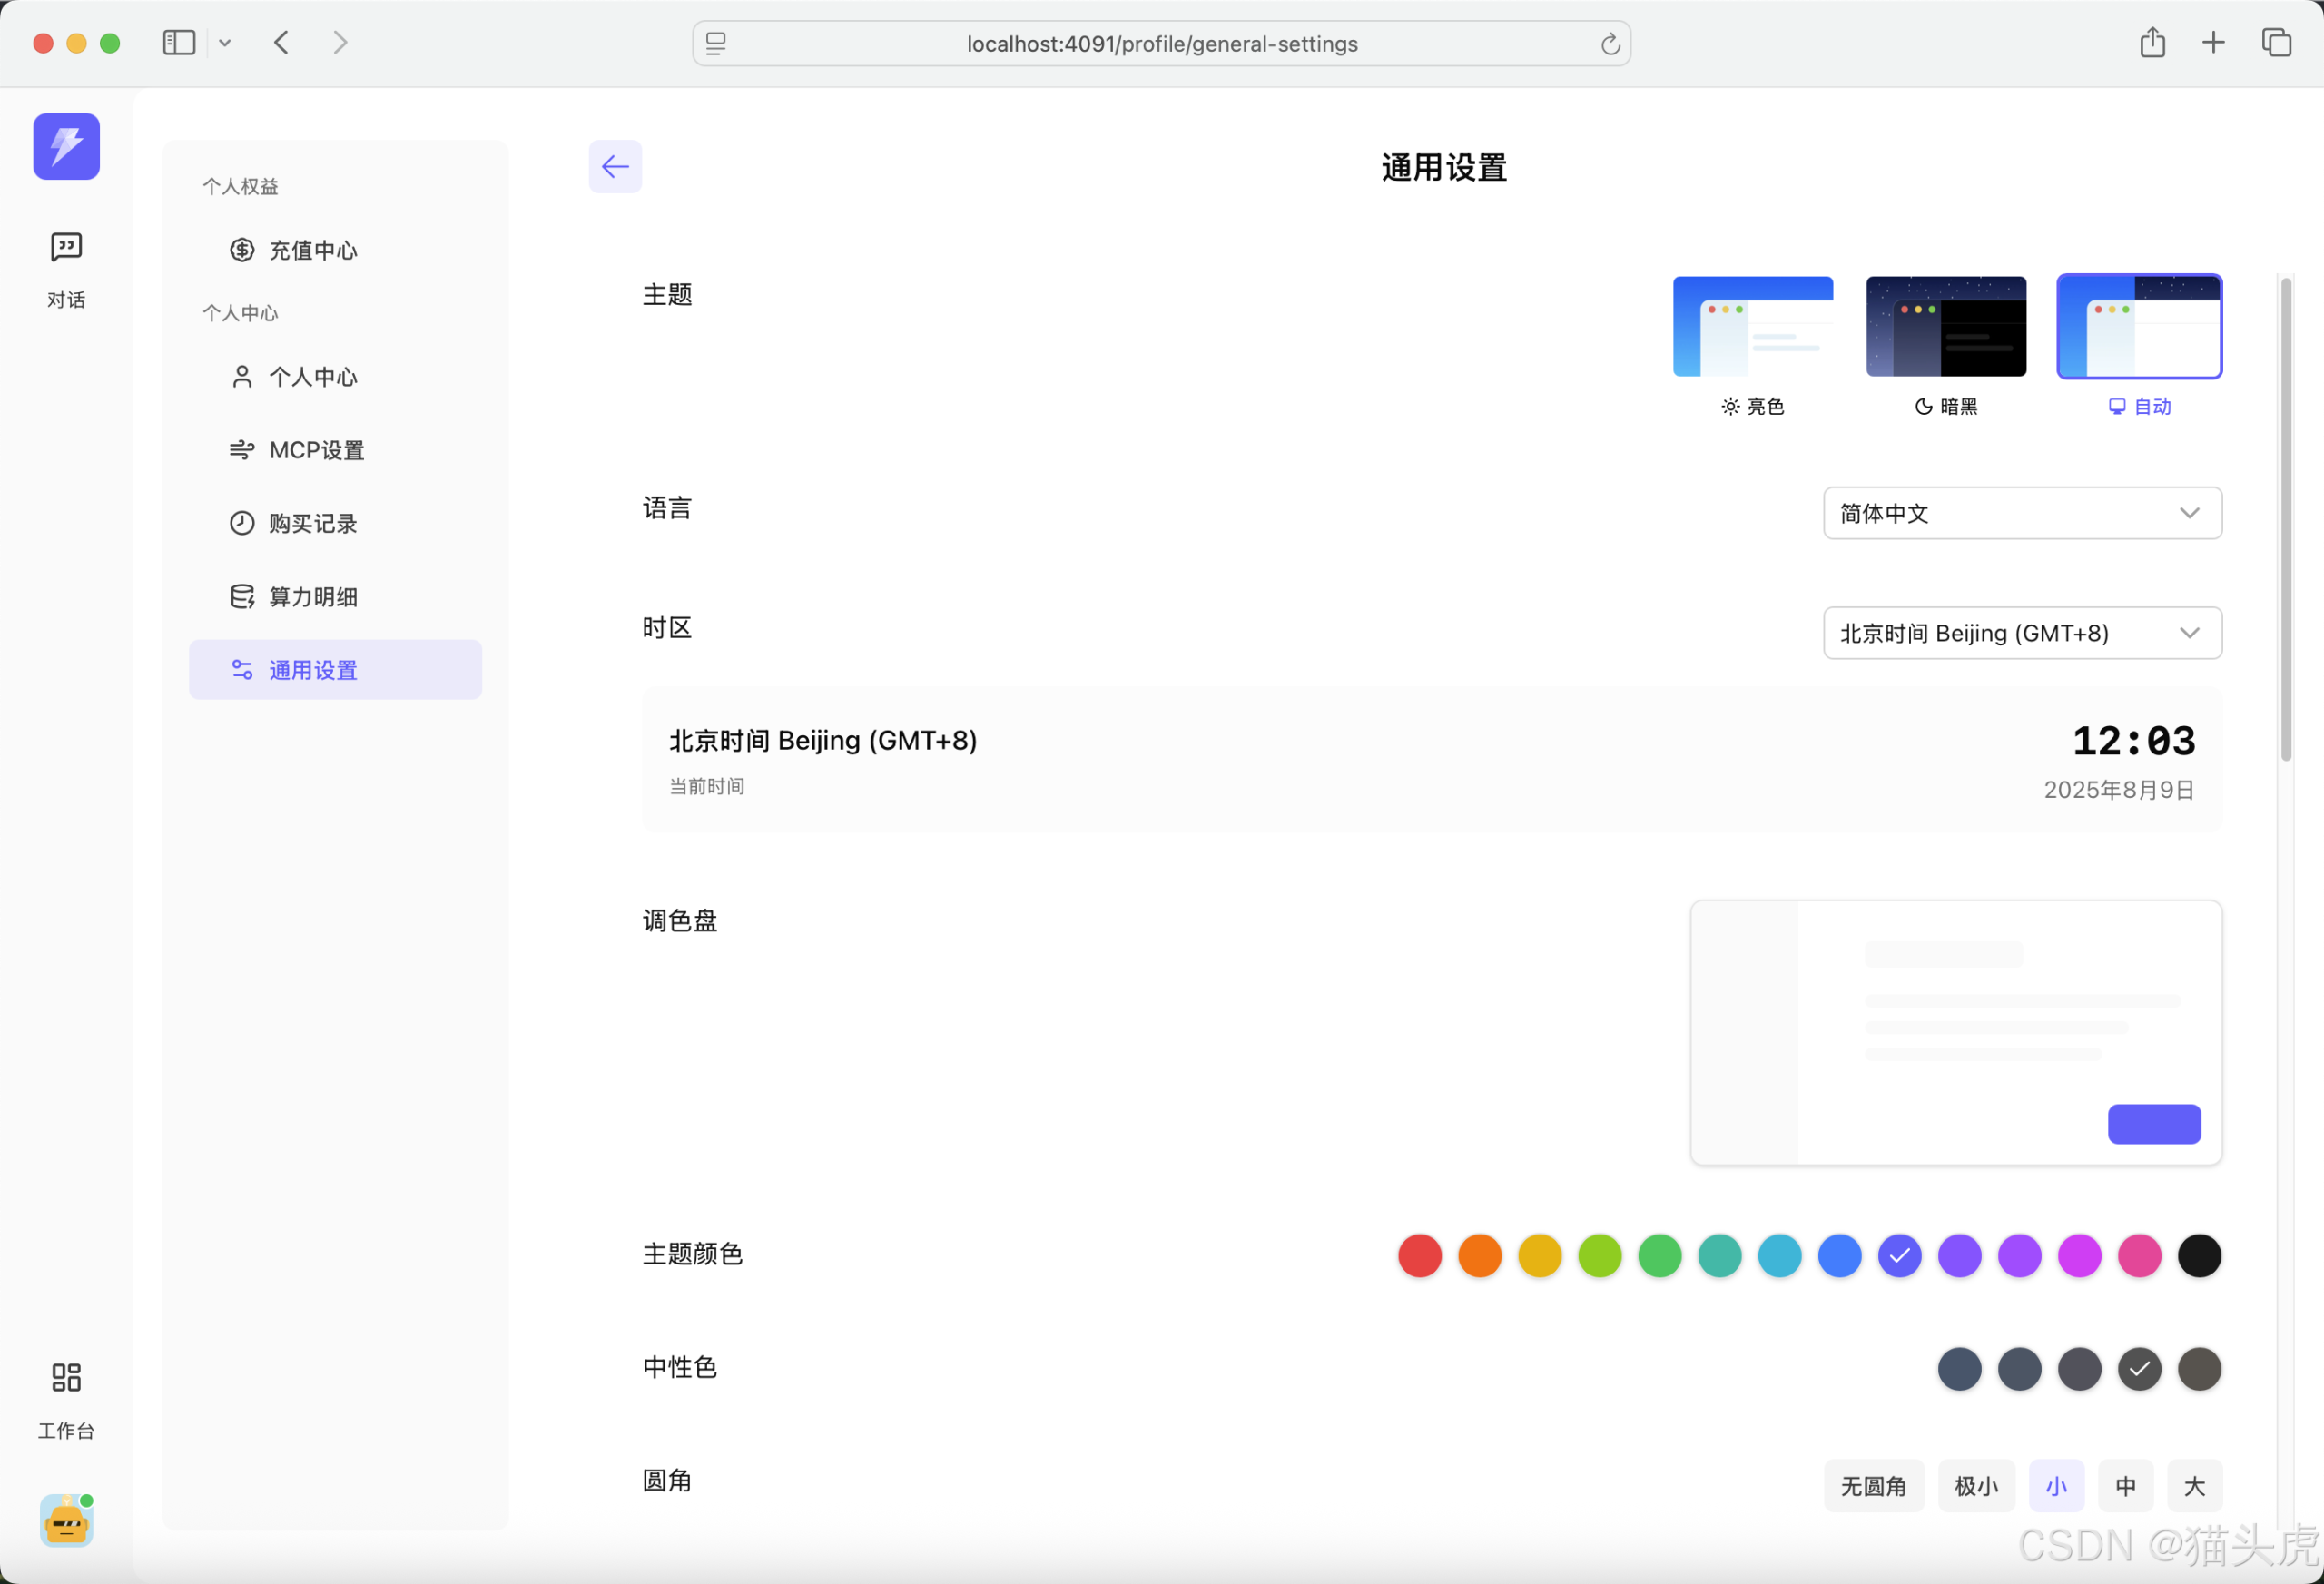This screenshot has width=2324, height=1584.
Task: Click the back arrow above 通用设置
Action: (614, 166)
